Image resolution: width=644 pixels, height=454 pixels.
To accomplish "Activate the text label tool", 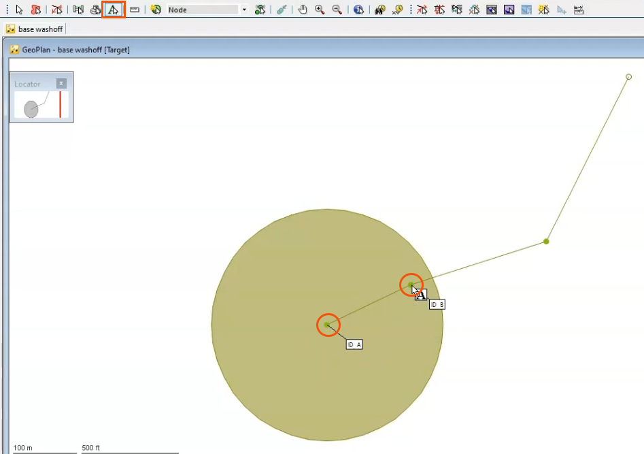I will pos(114,10).
